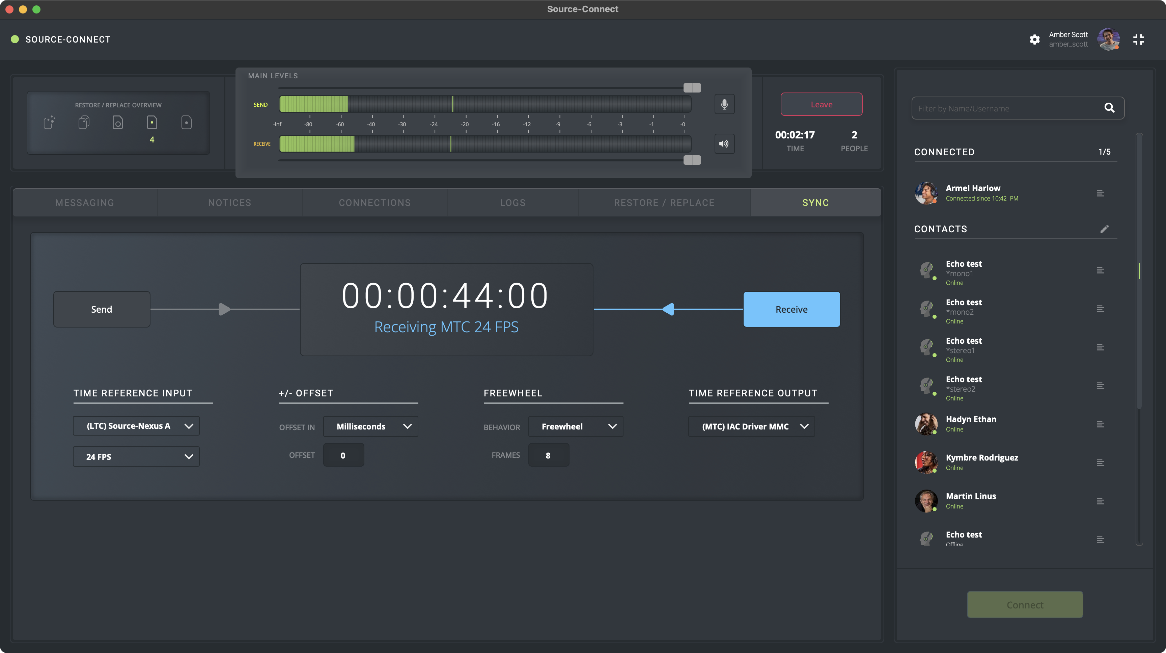Screen dimensions: 1166x653
Task: Open the Restore / Replace tab
Action: [x=664, y=203]
